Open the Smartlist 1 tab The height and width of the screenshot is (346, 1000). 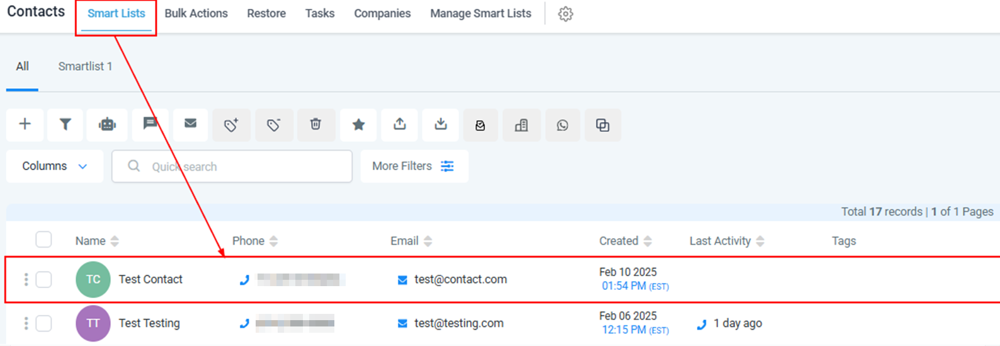85,66
